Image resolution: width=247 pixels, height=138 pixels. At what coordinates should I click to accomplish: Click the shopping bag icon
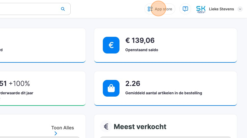click(x=111, y=88)
